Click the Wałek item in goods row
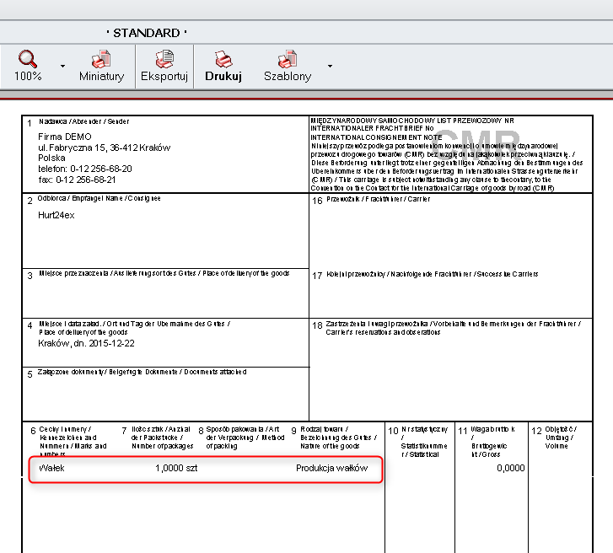 [51, 468]
